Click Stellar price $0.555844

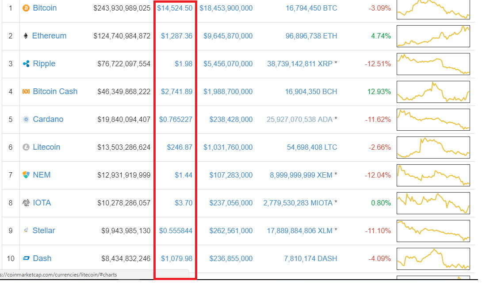[x=176, y=231]
